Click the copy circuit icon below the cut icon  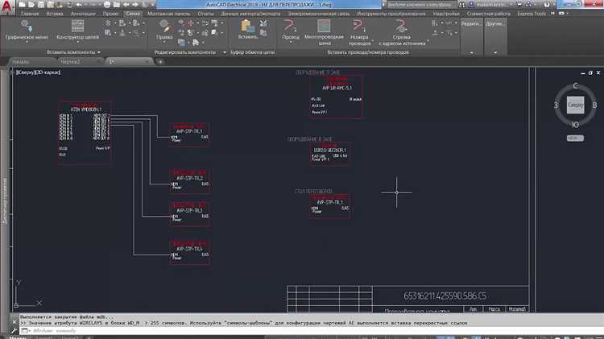tap(263, 33)
